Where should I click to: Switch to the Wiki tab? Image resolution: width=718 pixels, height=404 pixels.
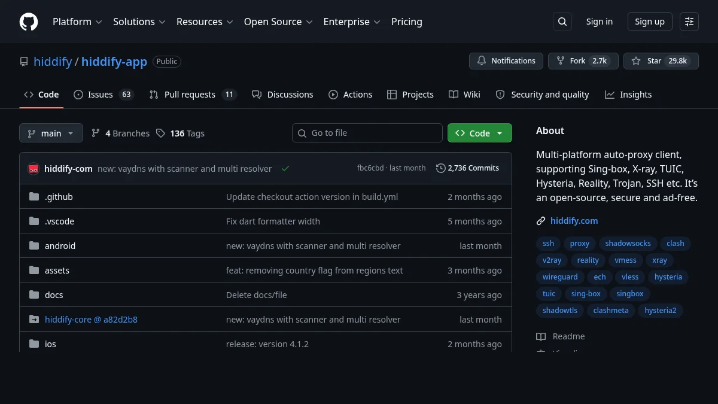(x=465, y=95)
